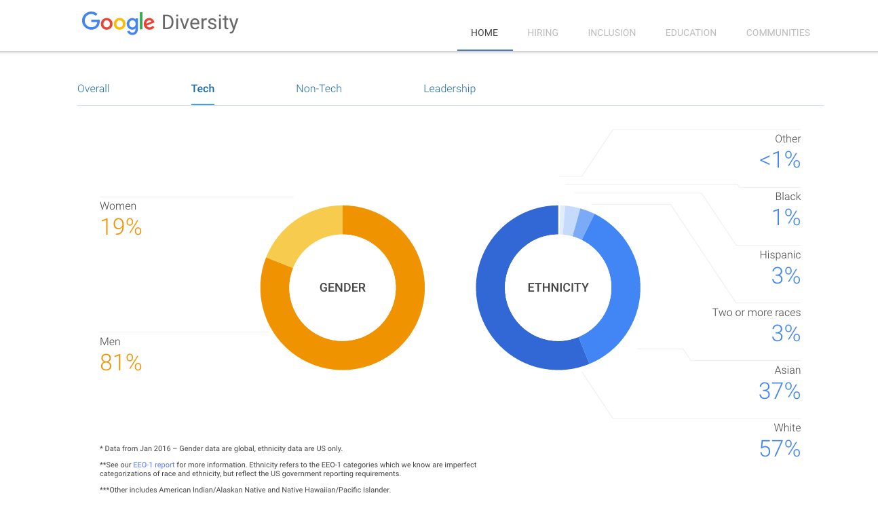The height and width of the screenshot is (506, 878).
Task: Click the Women segment of gender chart
Action: (x=295, y=234)
